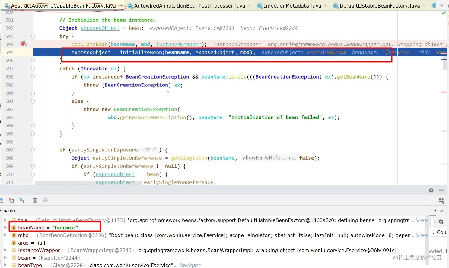
Task: Click the class icon on AutowiredAnnotationBeanPostProcessor.java tab
Action: [x=130, y=6]
